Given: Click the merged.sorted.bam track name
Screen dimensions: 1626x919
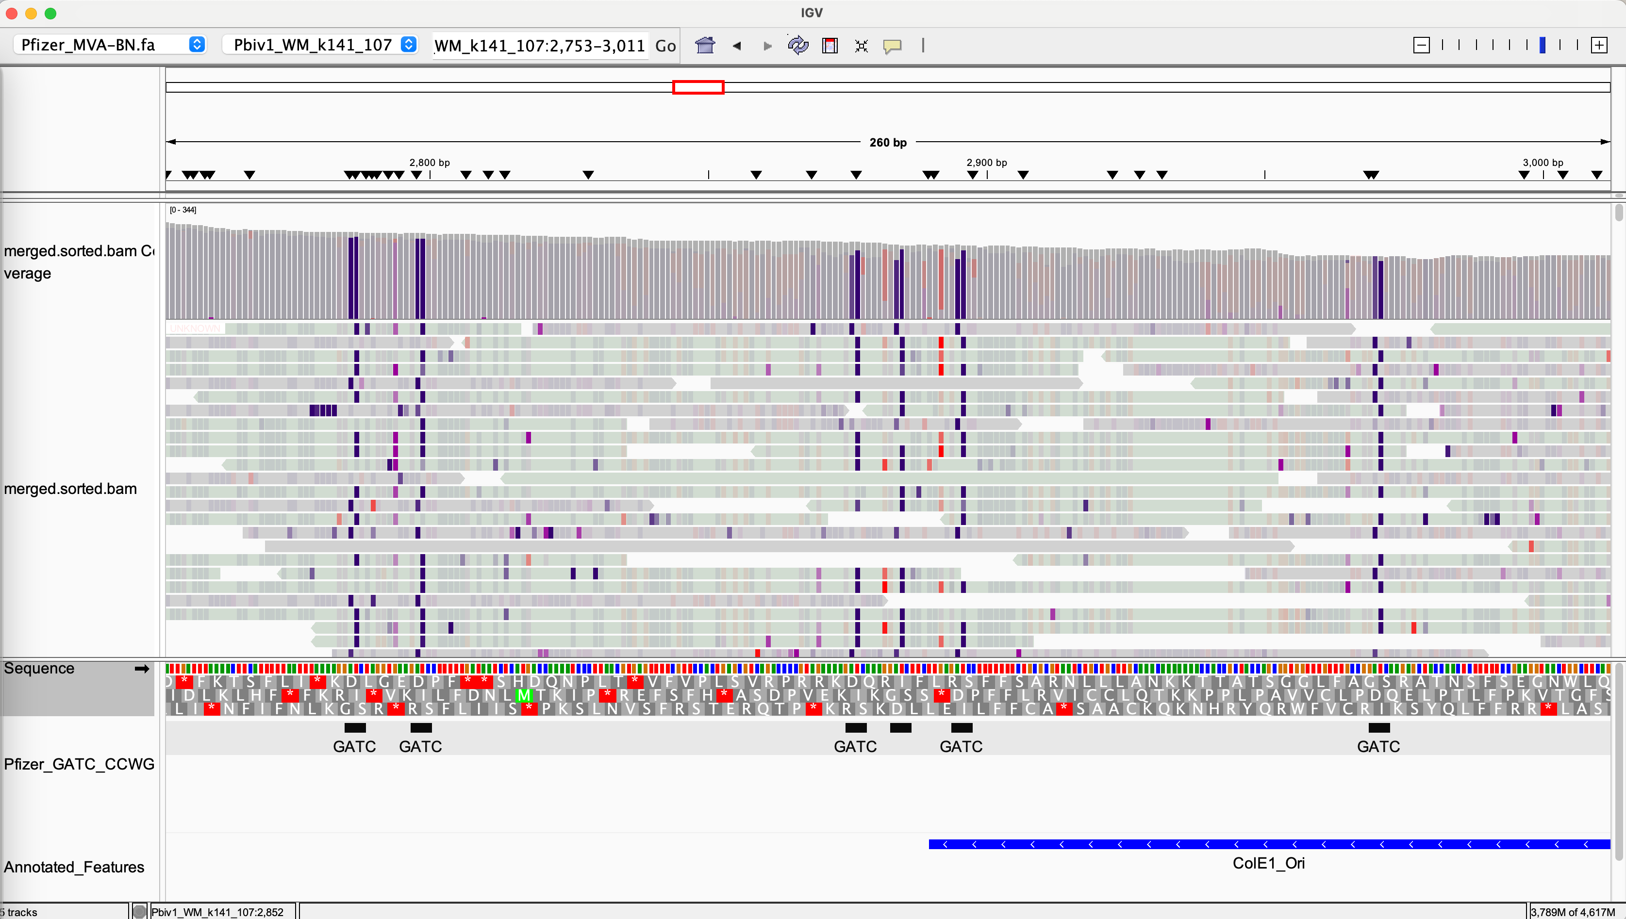Looking at the screenshot, I should point(70,489).
